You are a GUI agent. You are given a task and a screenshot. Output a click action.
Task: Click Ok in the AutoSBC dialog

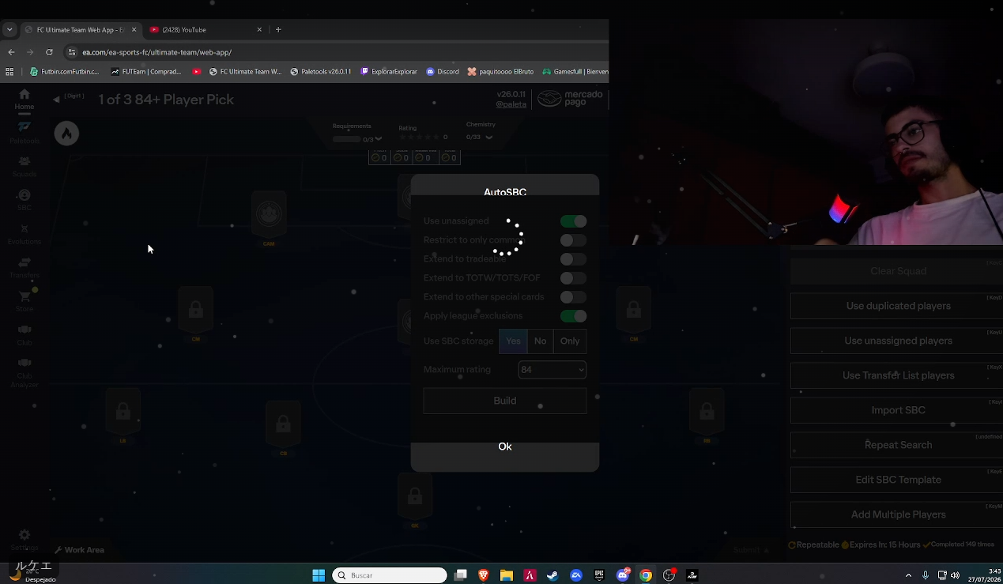pos(505,447)
